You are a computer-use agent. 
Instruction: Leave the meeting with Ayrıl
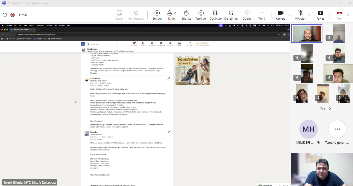click(x=339, y=15)
